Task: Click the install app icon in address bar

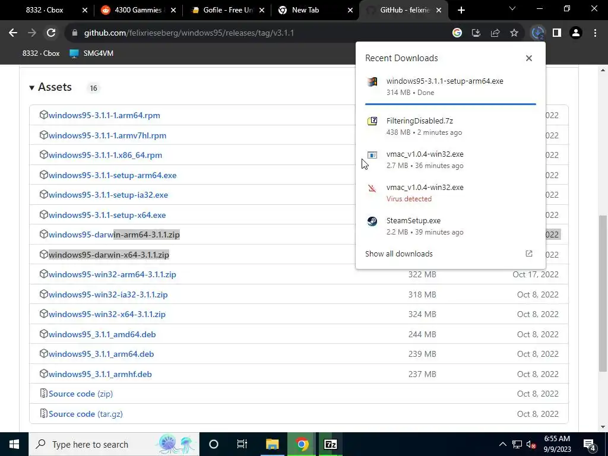Action: (476, 33)
